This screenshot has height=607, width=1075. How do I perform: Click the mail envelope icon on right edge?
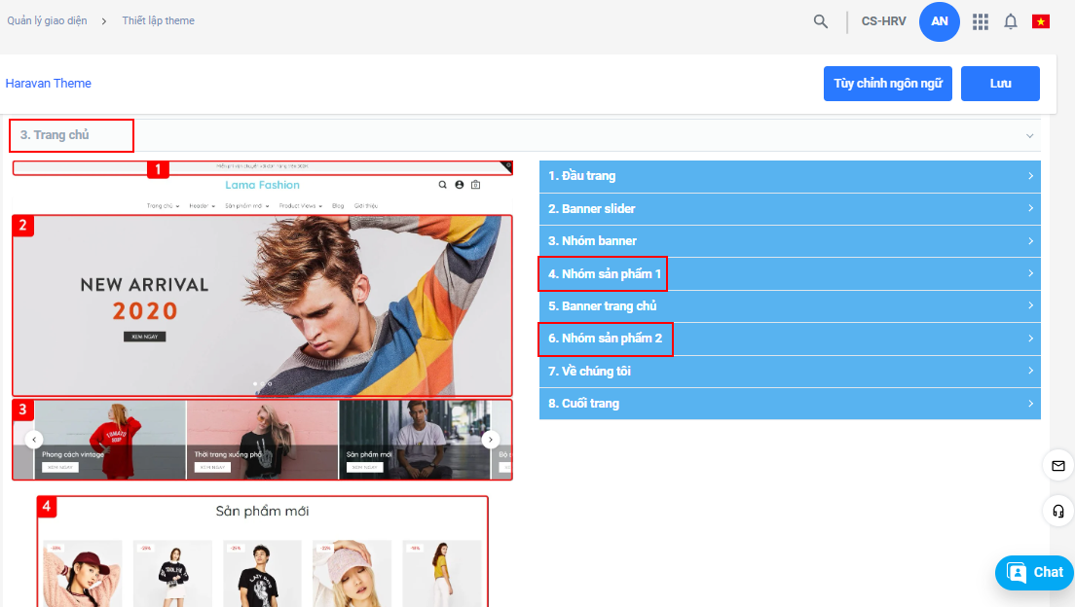tap(1057, 466)
